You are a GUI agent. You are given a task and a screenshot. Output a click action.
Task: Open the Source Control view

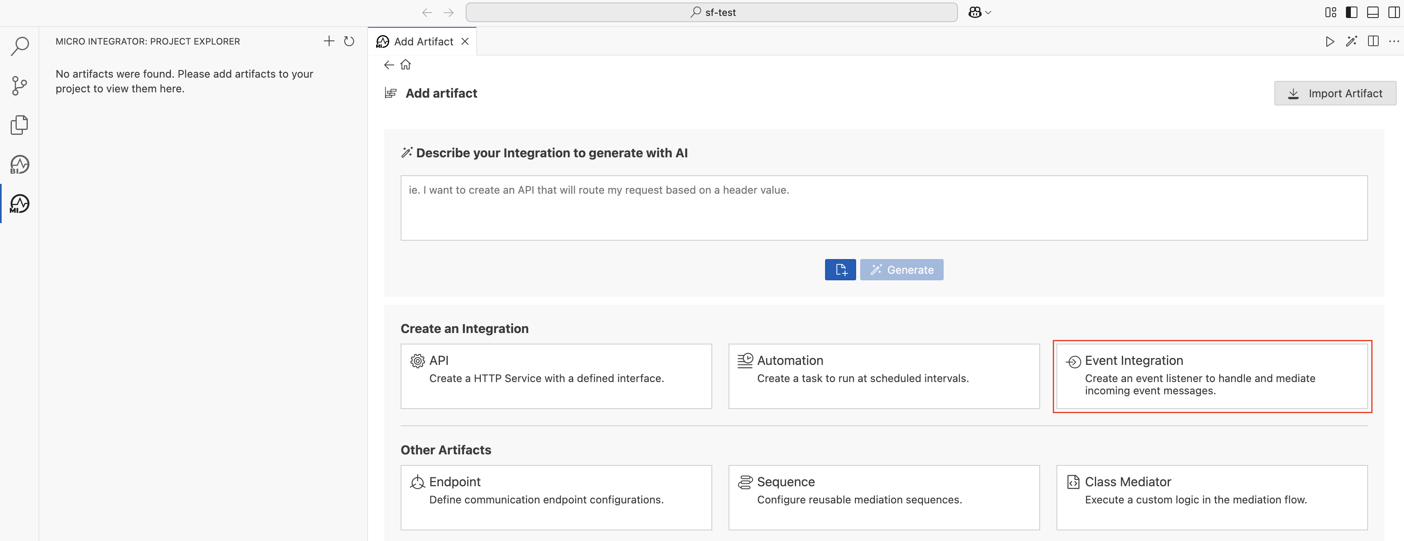(20, 85)
